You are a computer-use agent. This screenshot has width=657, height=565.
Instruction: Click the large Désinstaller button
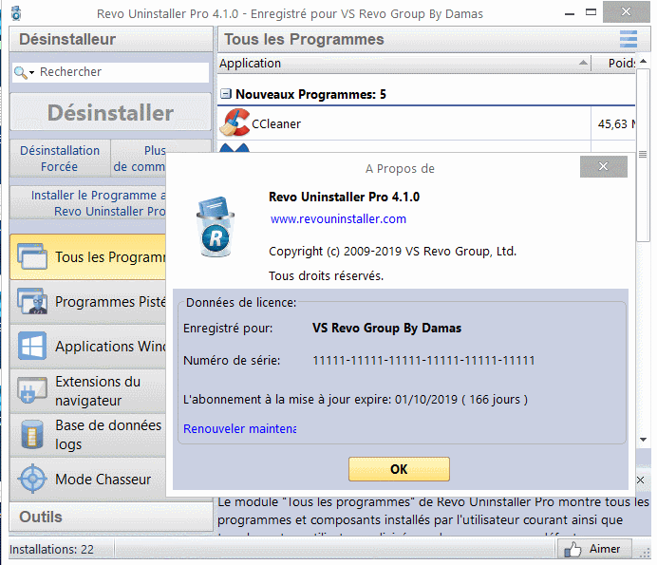pos(111,112)
